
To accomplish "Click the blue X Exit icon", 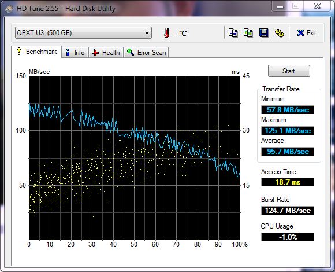I will click(x=300, y=33).
